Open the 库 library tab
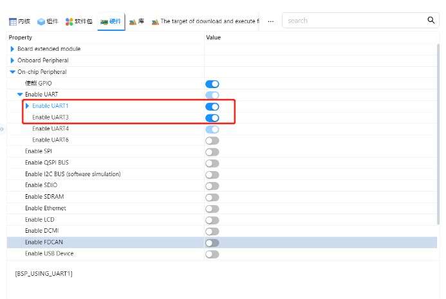The height and width of the screenshot is (299, 446). coord(137,21)
